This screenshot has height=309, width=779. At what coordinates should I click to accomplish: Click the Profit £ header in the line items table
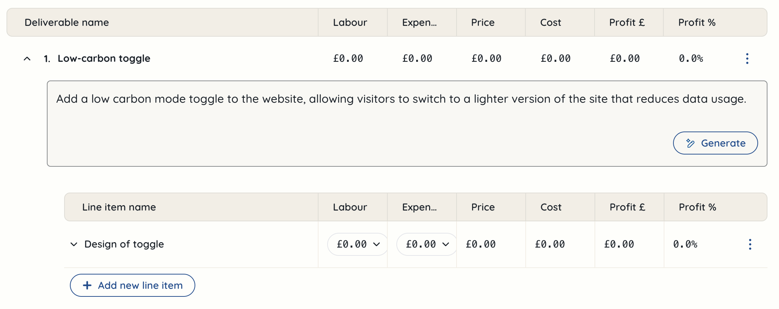627,207
